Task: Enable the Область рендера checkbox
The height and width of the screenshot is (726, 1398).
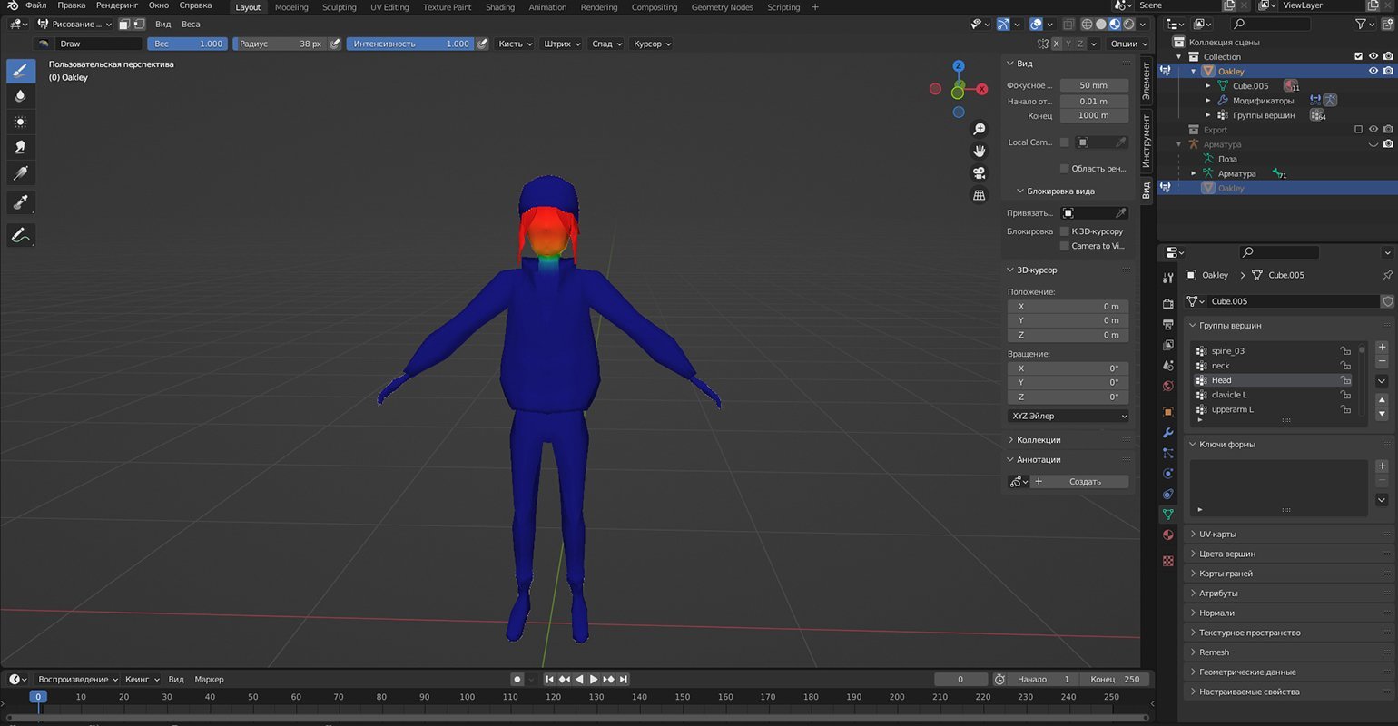Action: click(1064, 169)
